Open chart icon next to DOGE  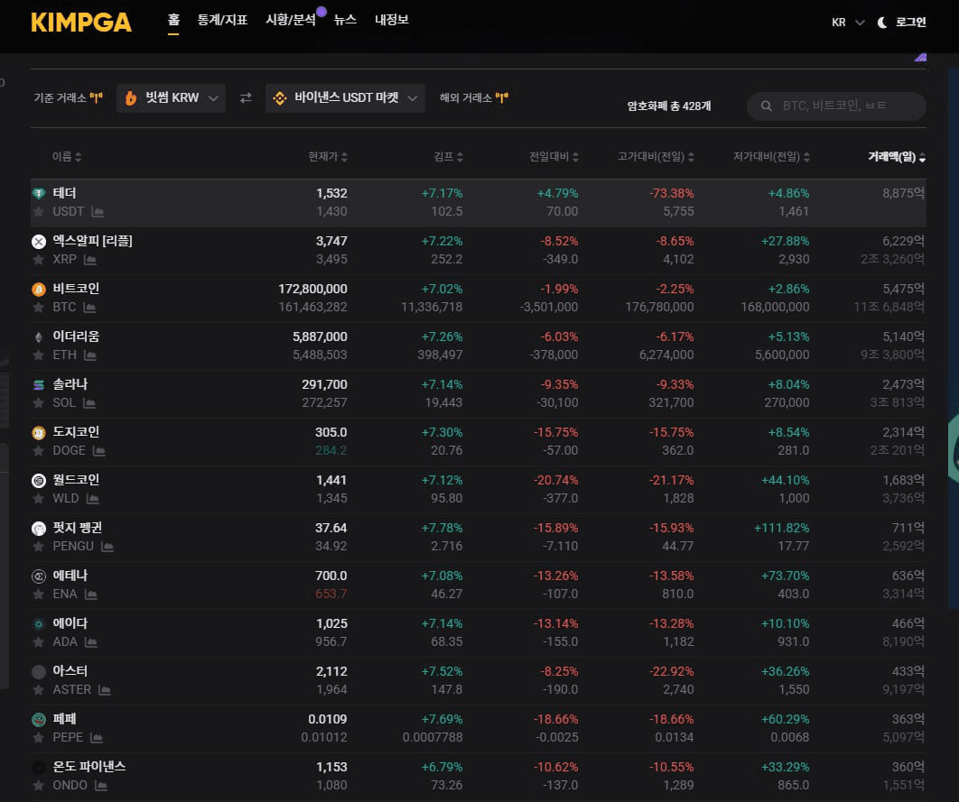point(98,451)
